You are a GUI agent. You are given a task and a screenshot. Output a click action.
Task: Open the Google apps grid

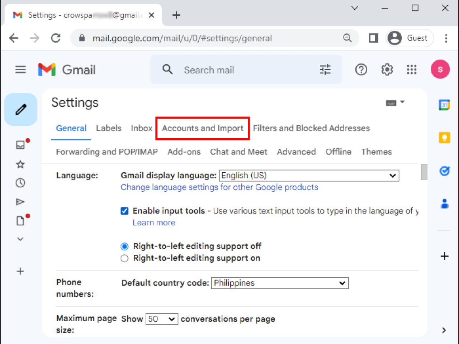click(x=411, y=70)
